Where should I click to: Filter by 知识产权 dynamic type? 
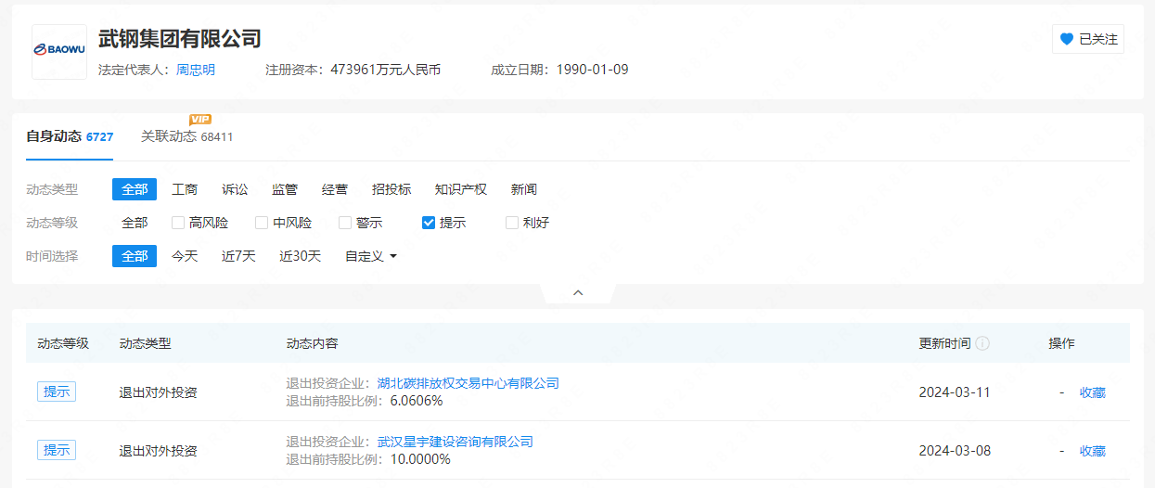(460, 189)
